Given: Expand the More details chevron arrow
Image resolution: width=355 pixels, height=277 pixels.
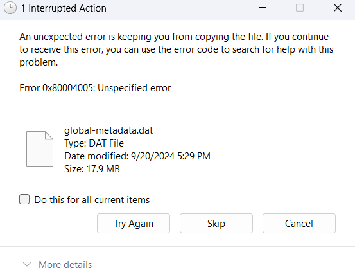Looking at the screenshot, I should [27, 265].
